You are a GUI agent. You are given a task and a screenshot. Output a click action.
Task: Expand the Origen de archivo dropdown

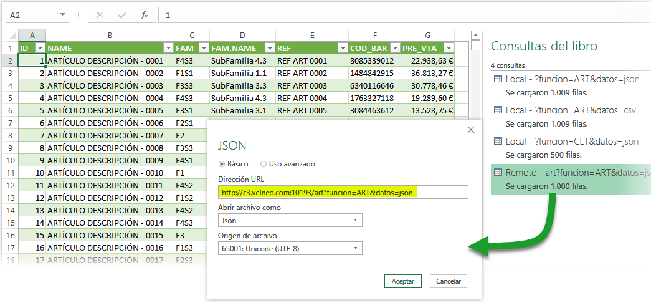coord(355,248)
